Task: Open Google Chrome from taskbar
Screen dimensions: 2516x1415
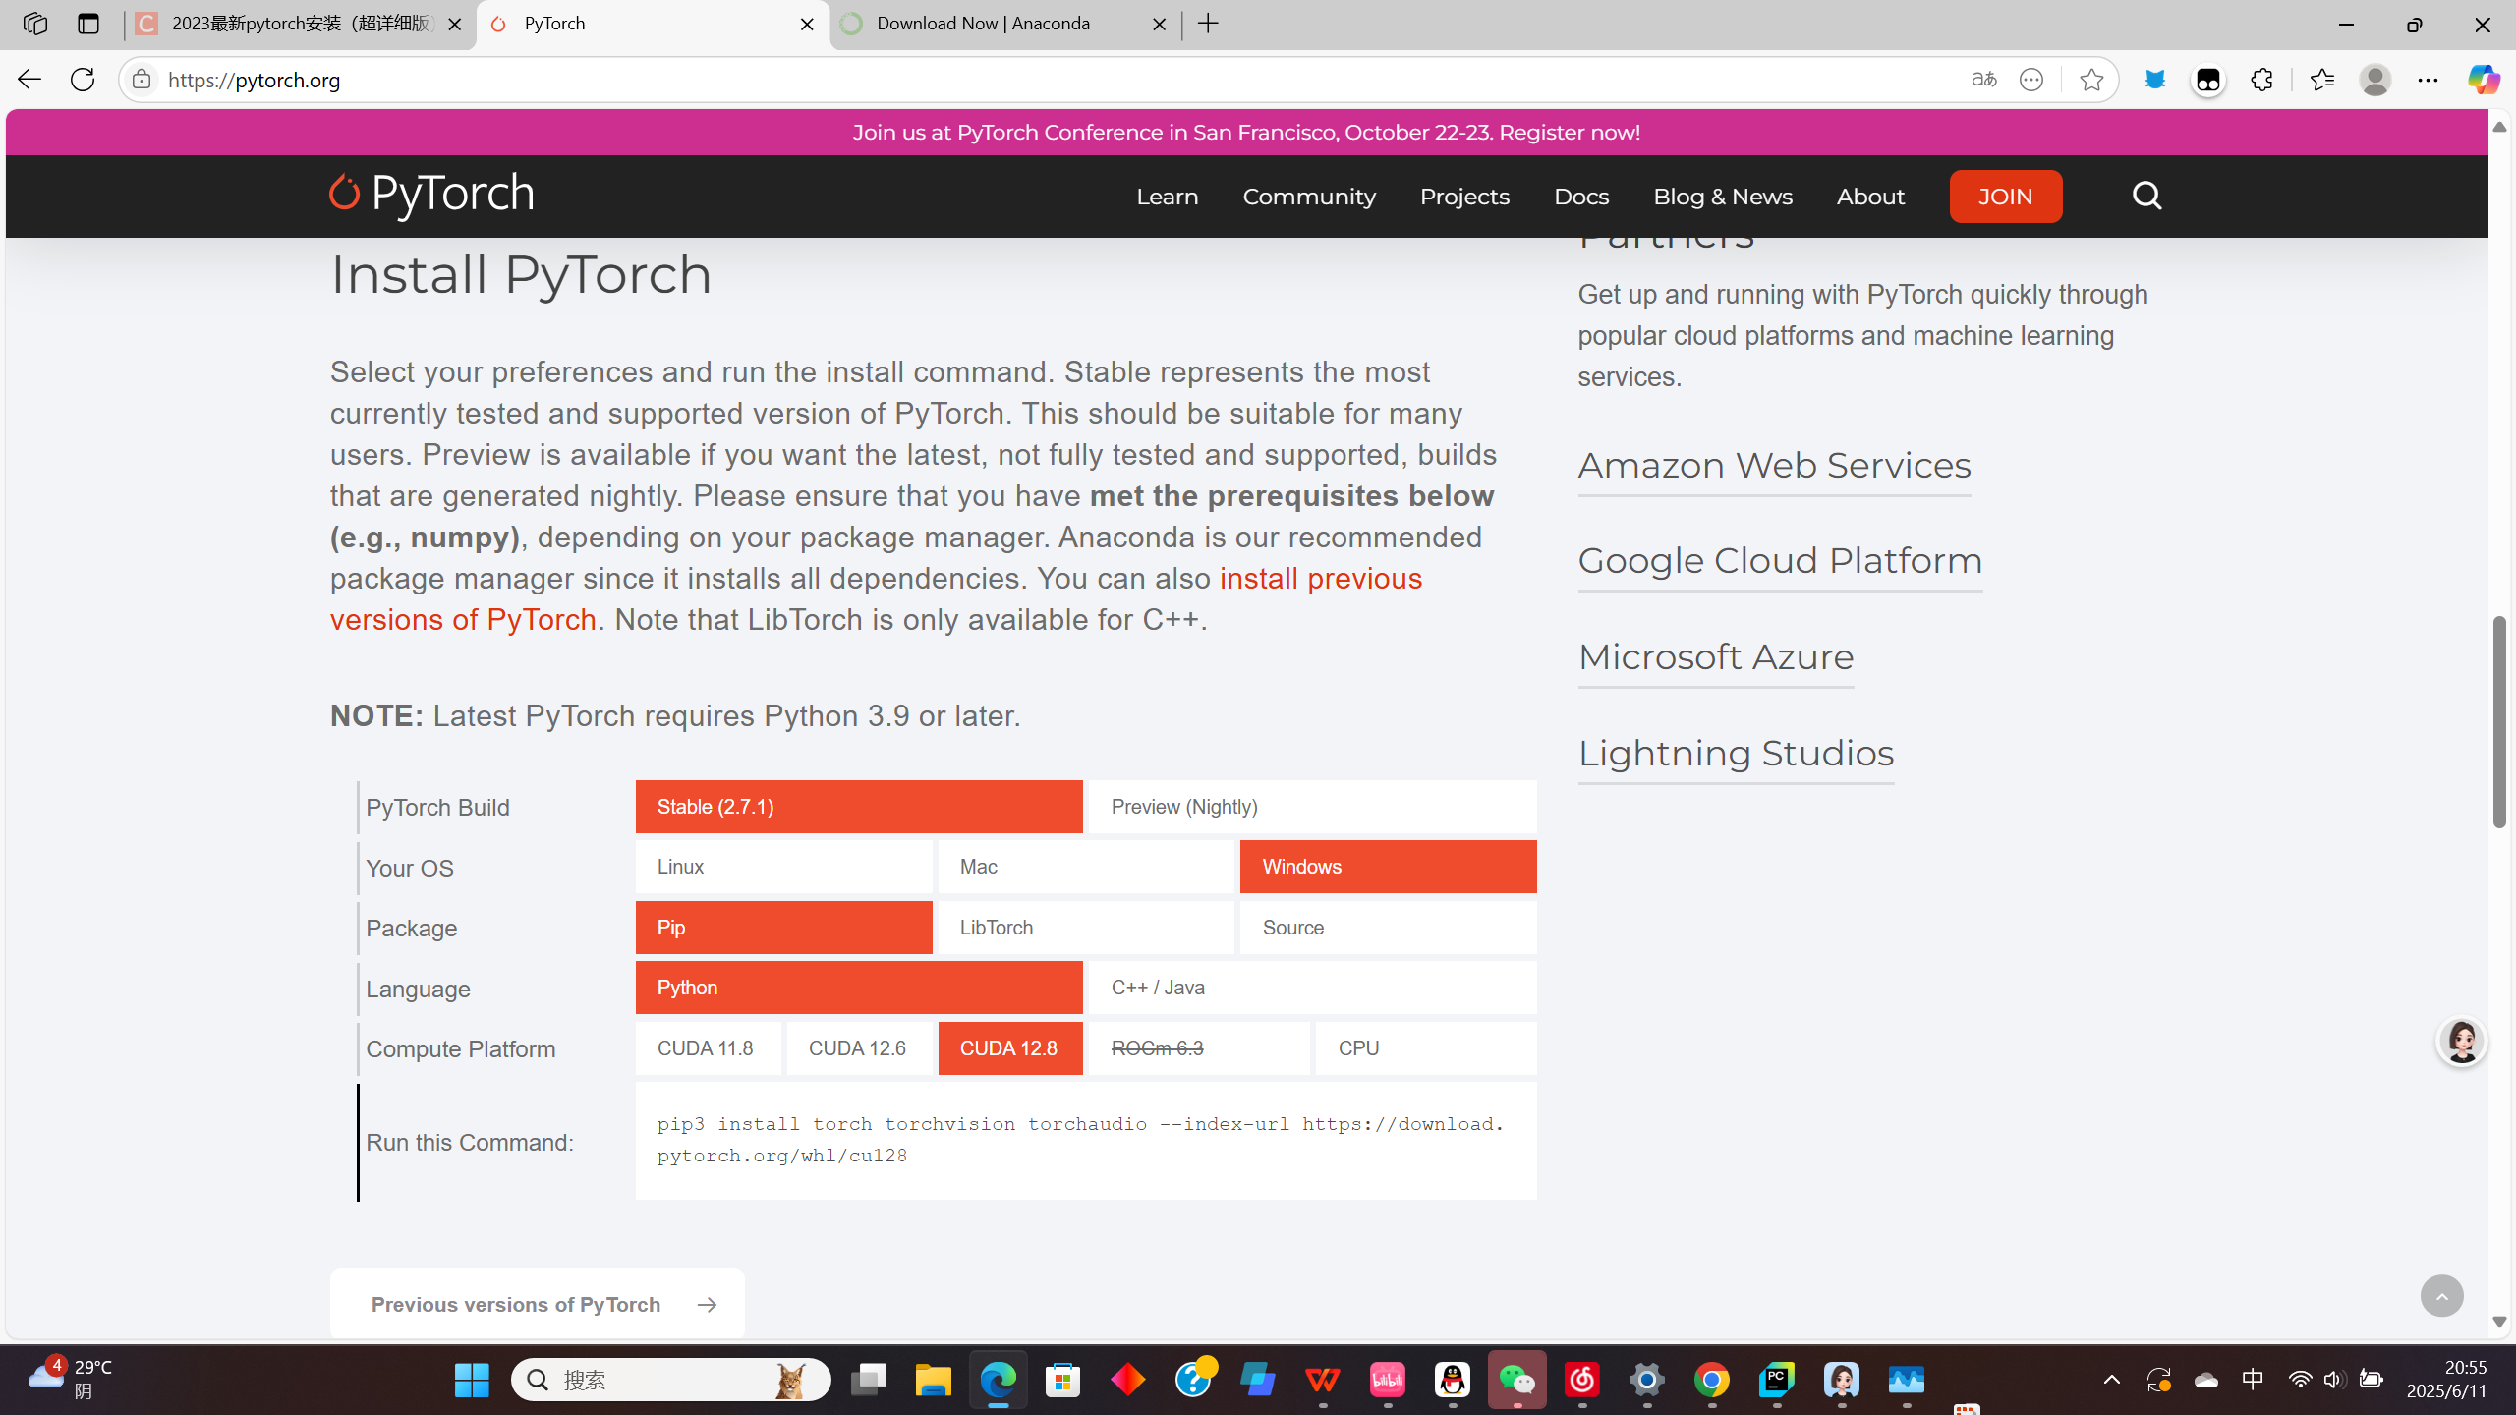Action: click(x=1711, y=1380)
